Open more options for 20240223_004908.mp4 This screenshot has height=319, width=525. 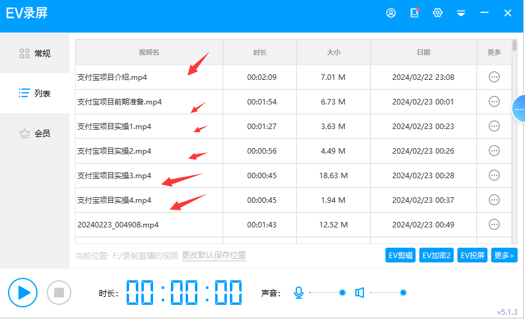pyautogui.click(x=494, y=224)
